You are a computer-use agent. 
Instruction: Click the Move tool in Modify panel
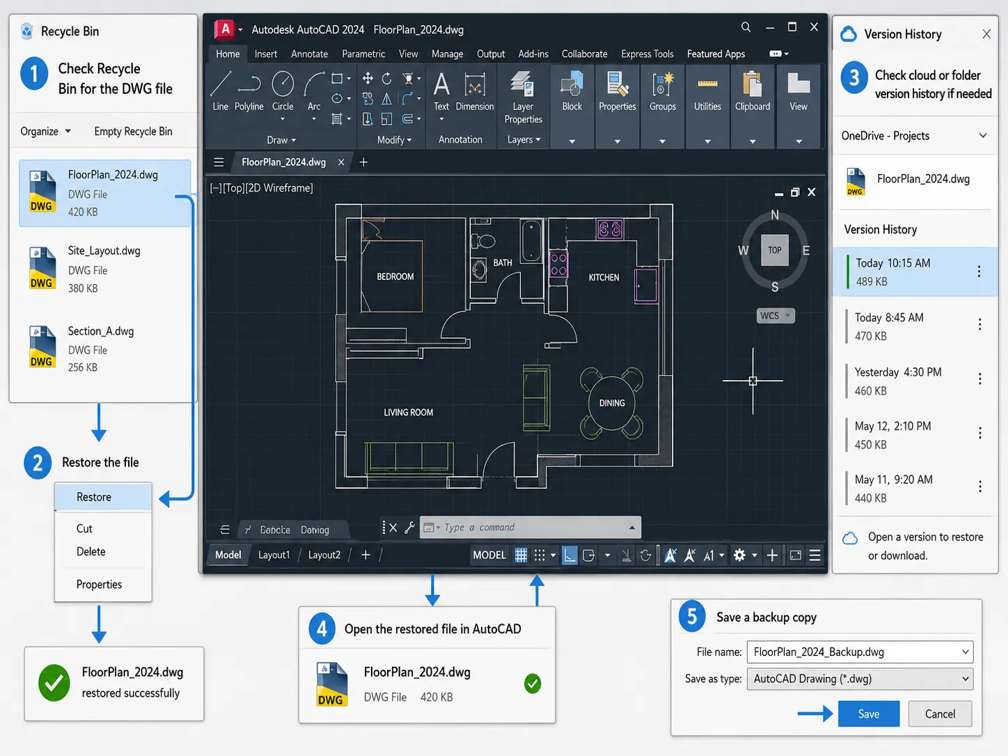click(x=368, y=78)
